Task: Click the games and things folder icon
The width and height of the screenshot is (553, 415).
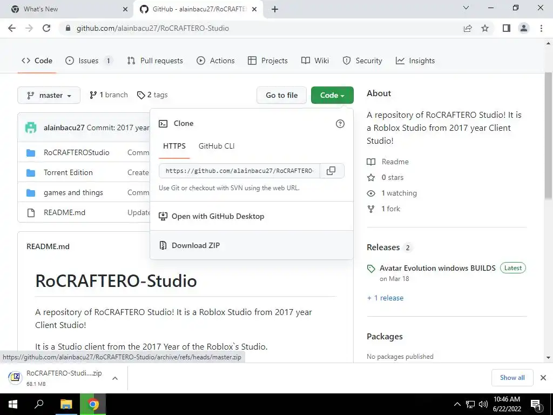Action: 31,193
